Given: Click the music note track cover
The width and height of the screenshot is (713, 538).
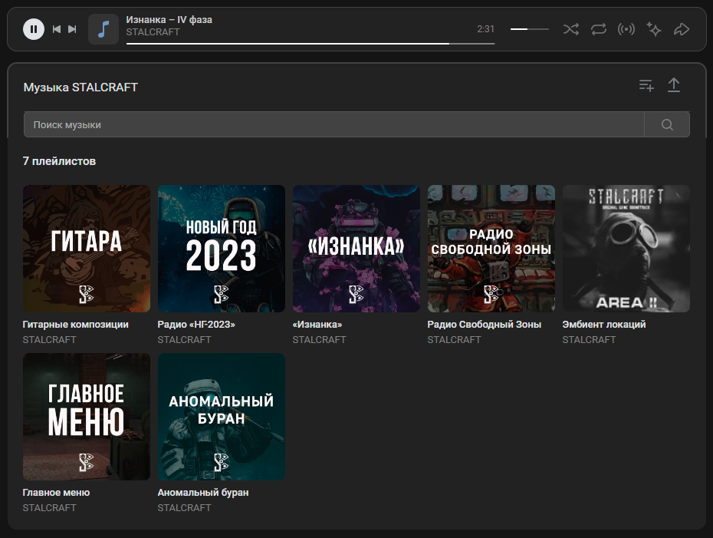Looking at the screenshot, I should (103, 29).
